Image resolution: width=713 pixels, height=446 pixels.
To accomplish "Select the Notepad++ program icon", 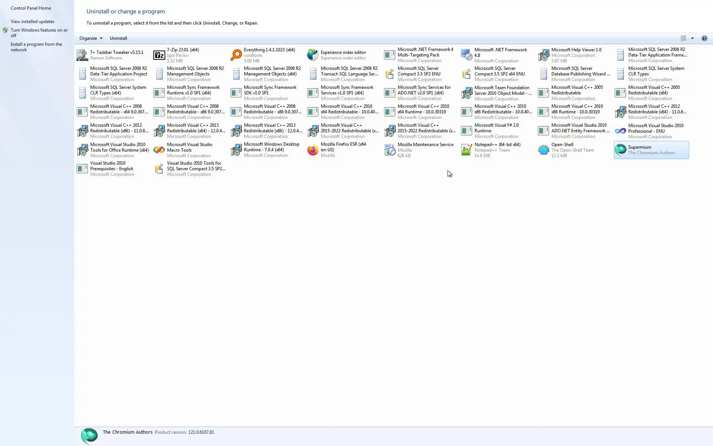I will click(x=466, y=150).
